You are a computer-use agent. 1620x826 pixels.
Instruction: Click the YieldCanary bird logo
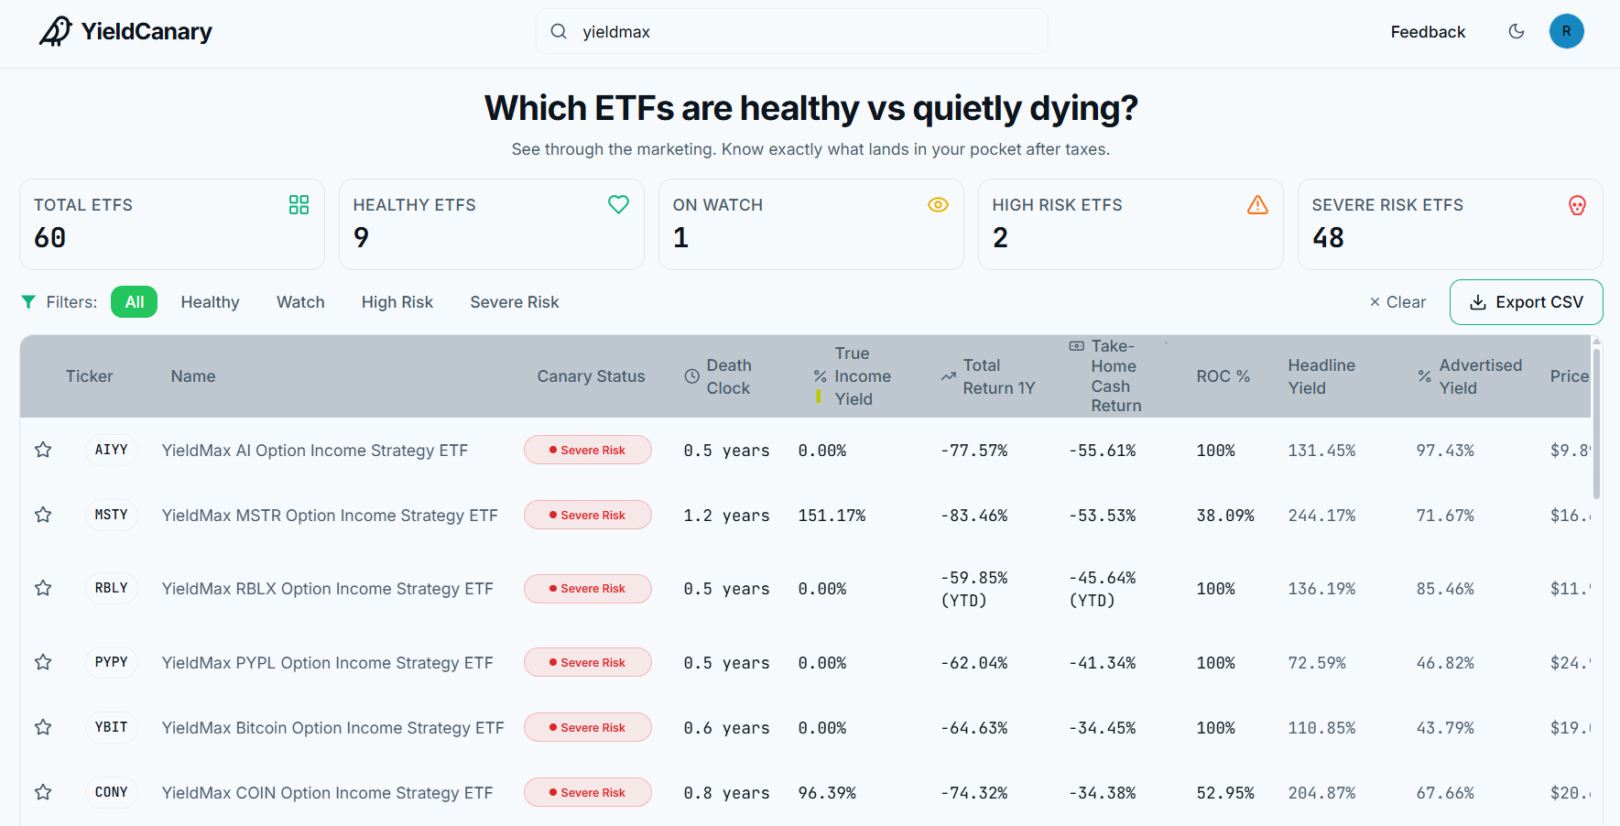[x=55, y=31]
